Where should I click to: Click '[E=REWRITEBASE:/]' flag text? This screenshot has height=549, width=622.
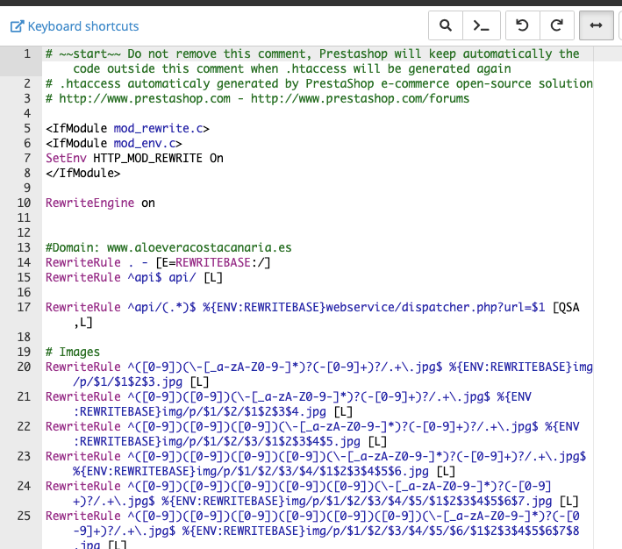213,262
